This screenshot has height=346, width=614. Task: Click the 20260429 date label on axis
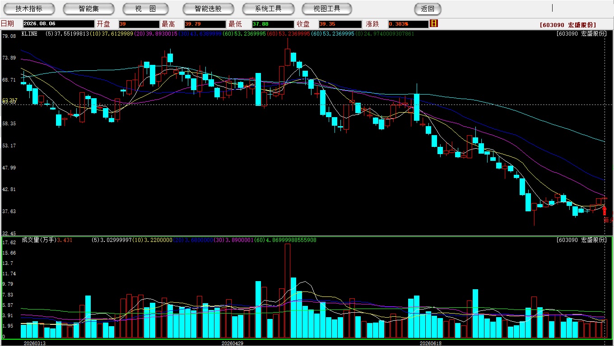[233, 343]
